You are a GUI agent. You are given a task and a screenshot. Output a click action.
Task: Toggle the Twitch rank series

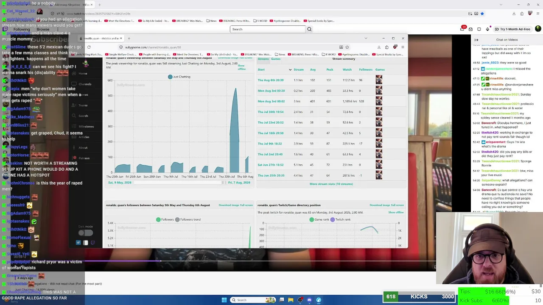(x=340, y=219)
